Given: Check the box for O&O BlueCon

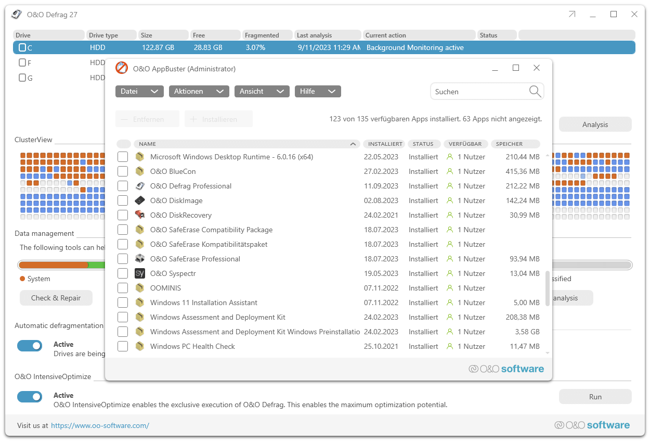Looking at the screenshot, I should click(123, 171).
